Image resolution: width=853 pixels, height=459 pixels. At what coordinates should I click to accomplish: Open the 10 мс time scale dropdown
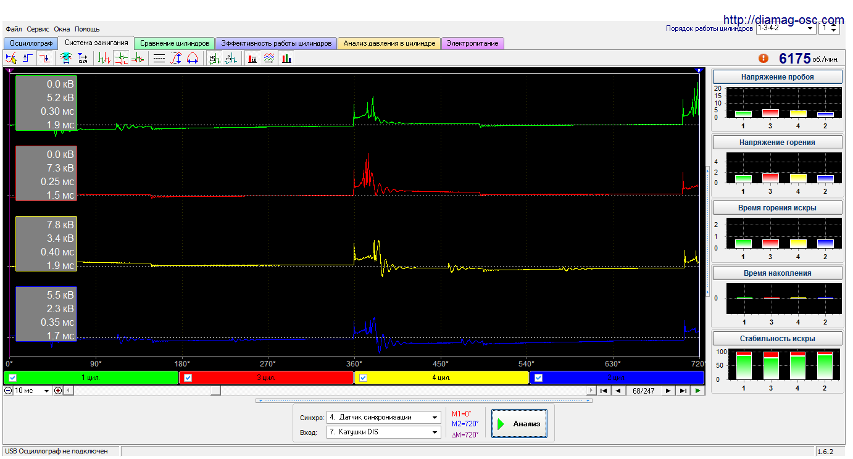(x=33, y=391)
